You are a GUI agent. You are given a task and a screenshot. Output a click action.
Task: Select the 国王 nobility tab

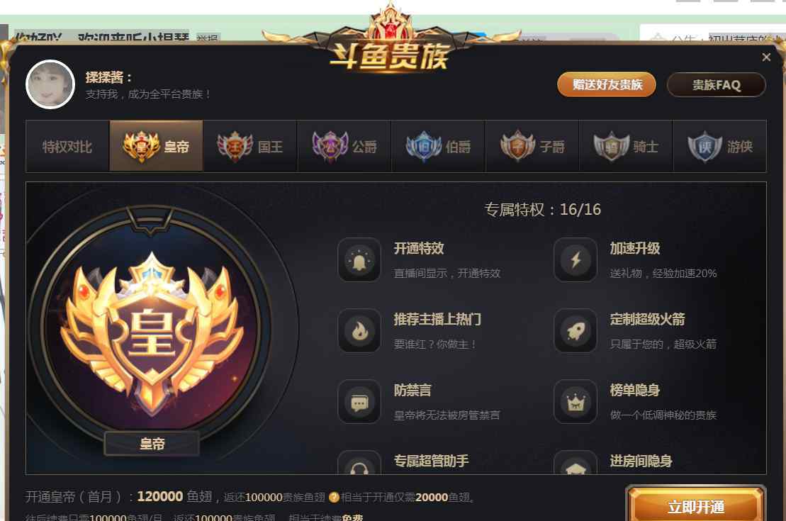[x=250, y=147]
